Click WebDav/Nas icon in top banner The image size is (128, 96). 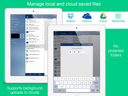coord(118,16)
